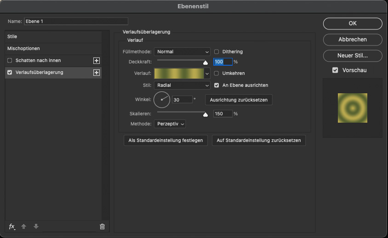
Task: Open the gradient preset picker arrow
Action: coord(207,74)
